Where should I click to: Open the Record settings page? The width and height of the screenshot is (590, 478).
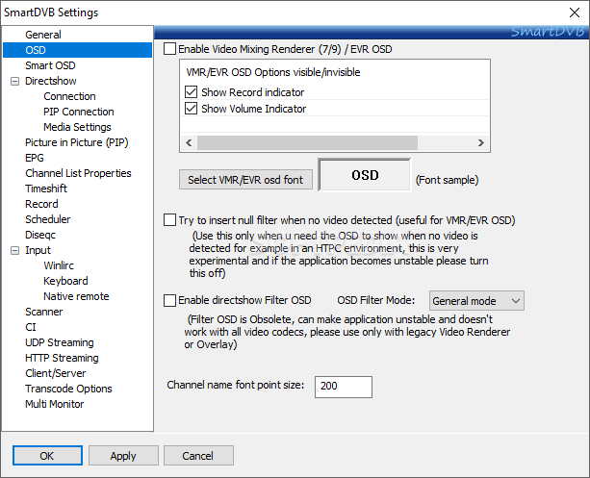pos(41,204)
